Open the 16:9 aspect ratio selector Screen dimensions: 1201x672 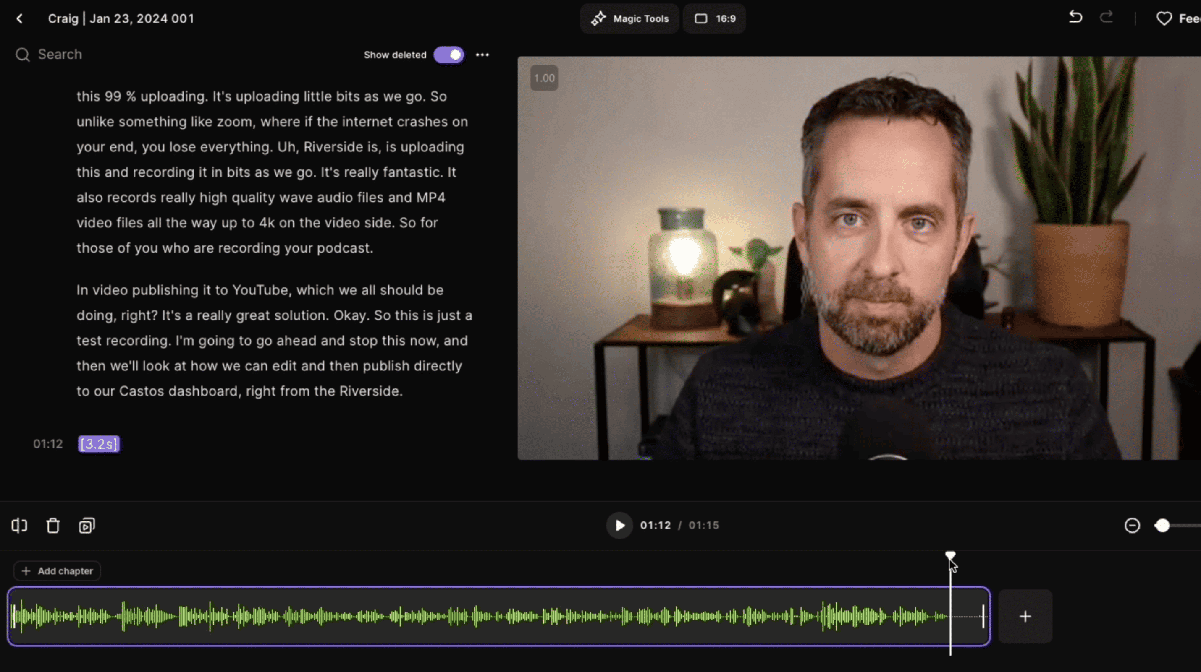pos(714,18)
